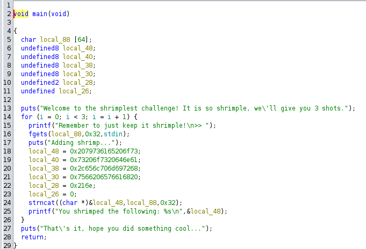The width and height of the screenshot is (366, 249).
Task: Click the Welcome to the shrimplest challenge string
Action: [195, 108]
